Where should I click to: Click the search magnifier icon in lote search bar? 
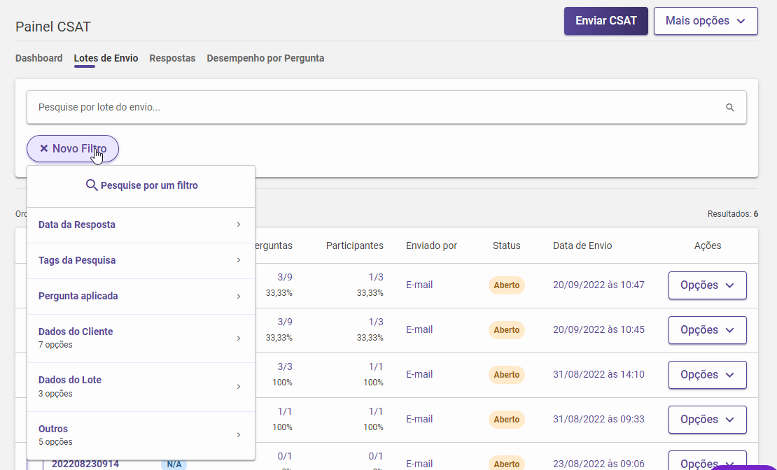(729, 108)
